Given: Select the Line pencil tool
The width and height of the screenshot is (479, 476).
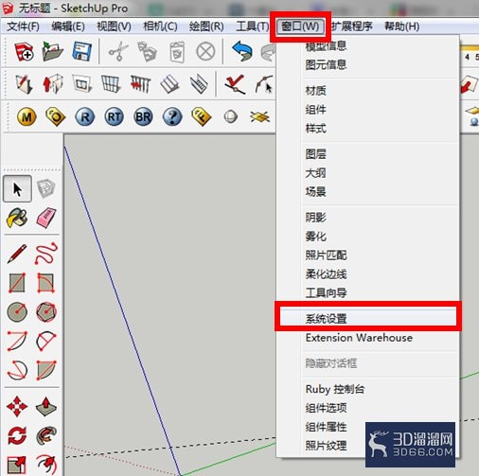Looking at the screenshot, I should click(17, 254).
